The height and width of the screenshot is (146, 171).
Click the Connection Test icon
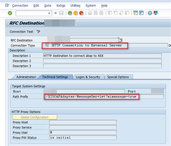(38, 31)
